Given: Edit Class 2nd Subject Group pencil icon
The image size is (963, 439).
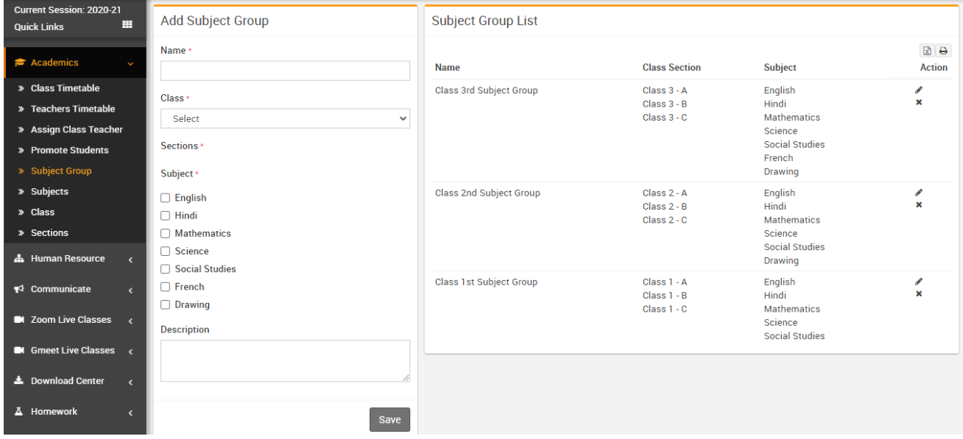Looking at the screenshot, I should coord(919,193).
